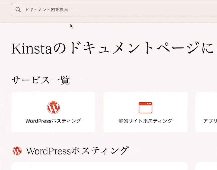Open the WordPressホスティング service card
Viewport: 217px width, 170px height.
click(x=53, y=112)
